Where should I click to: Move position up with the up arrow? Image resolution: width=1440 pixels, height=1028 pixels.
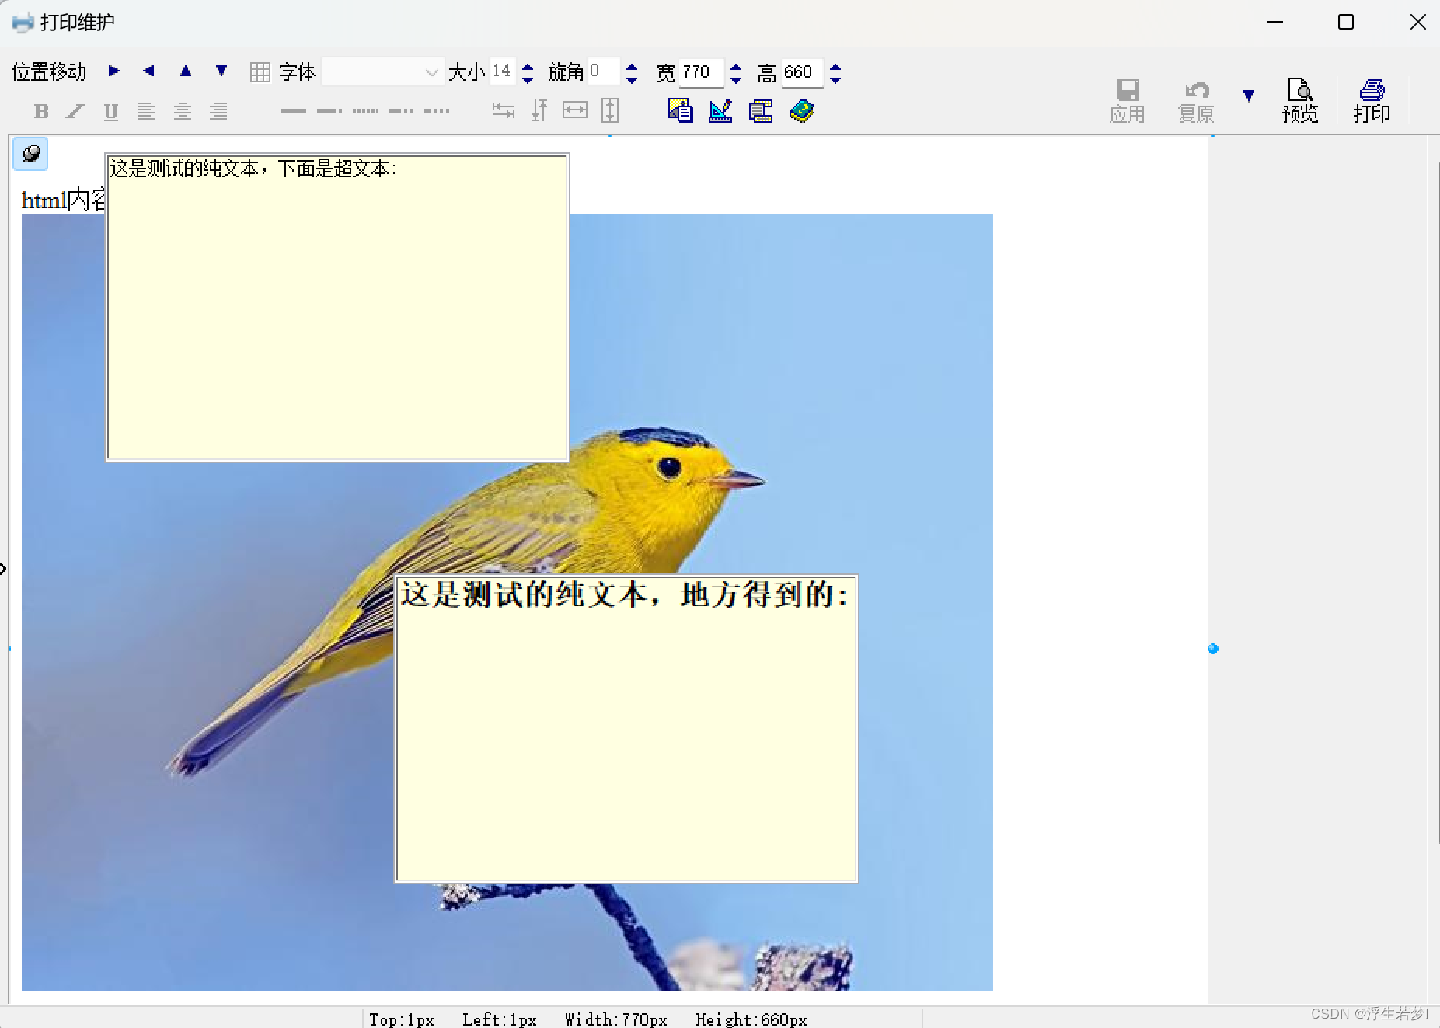coord(185,71)
